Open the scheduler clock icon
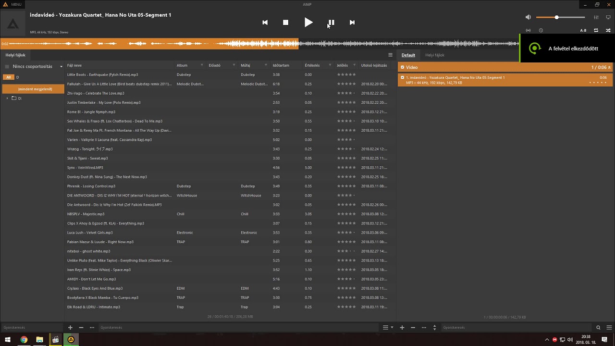 point(541,30)
